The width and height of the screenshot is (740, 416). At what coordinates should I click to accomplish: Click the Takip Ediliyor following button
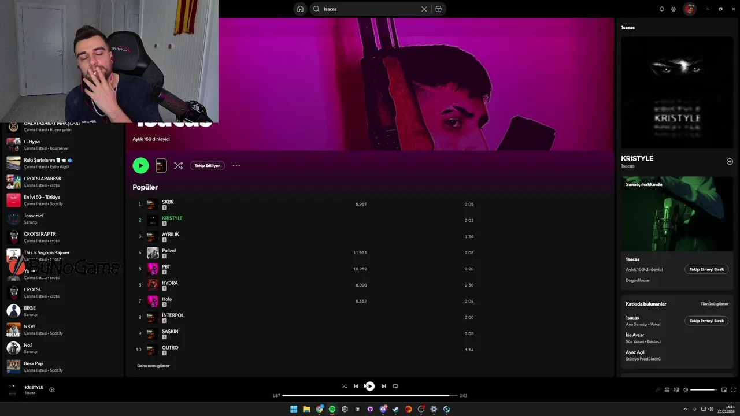pos(207,165)
